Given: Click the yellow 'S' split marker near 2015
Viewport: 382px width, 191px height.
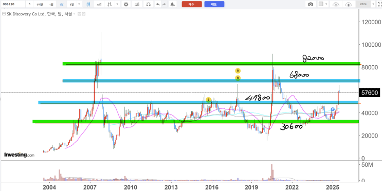Looking at the screenshot, I should tap(208, 100).
